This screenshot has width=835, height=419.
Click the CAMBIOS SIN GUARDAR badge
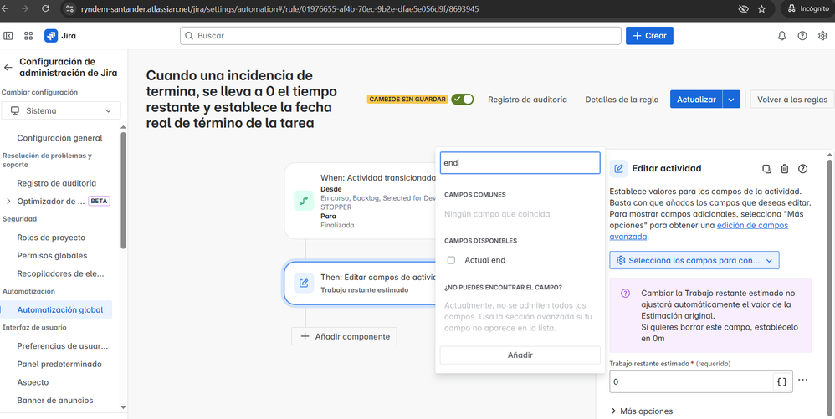[x=407, y=99]
